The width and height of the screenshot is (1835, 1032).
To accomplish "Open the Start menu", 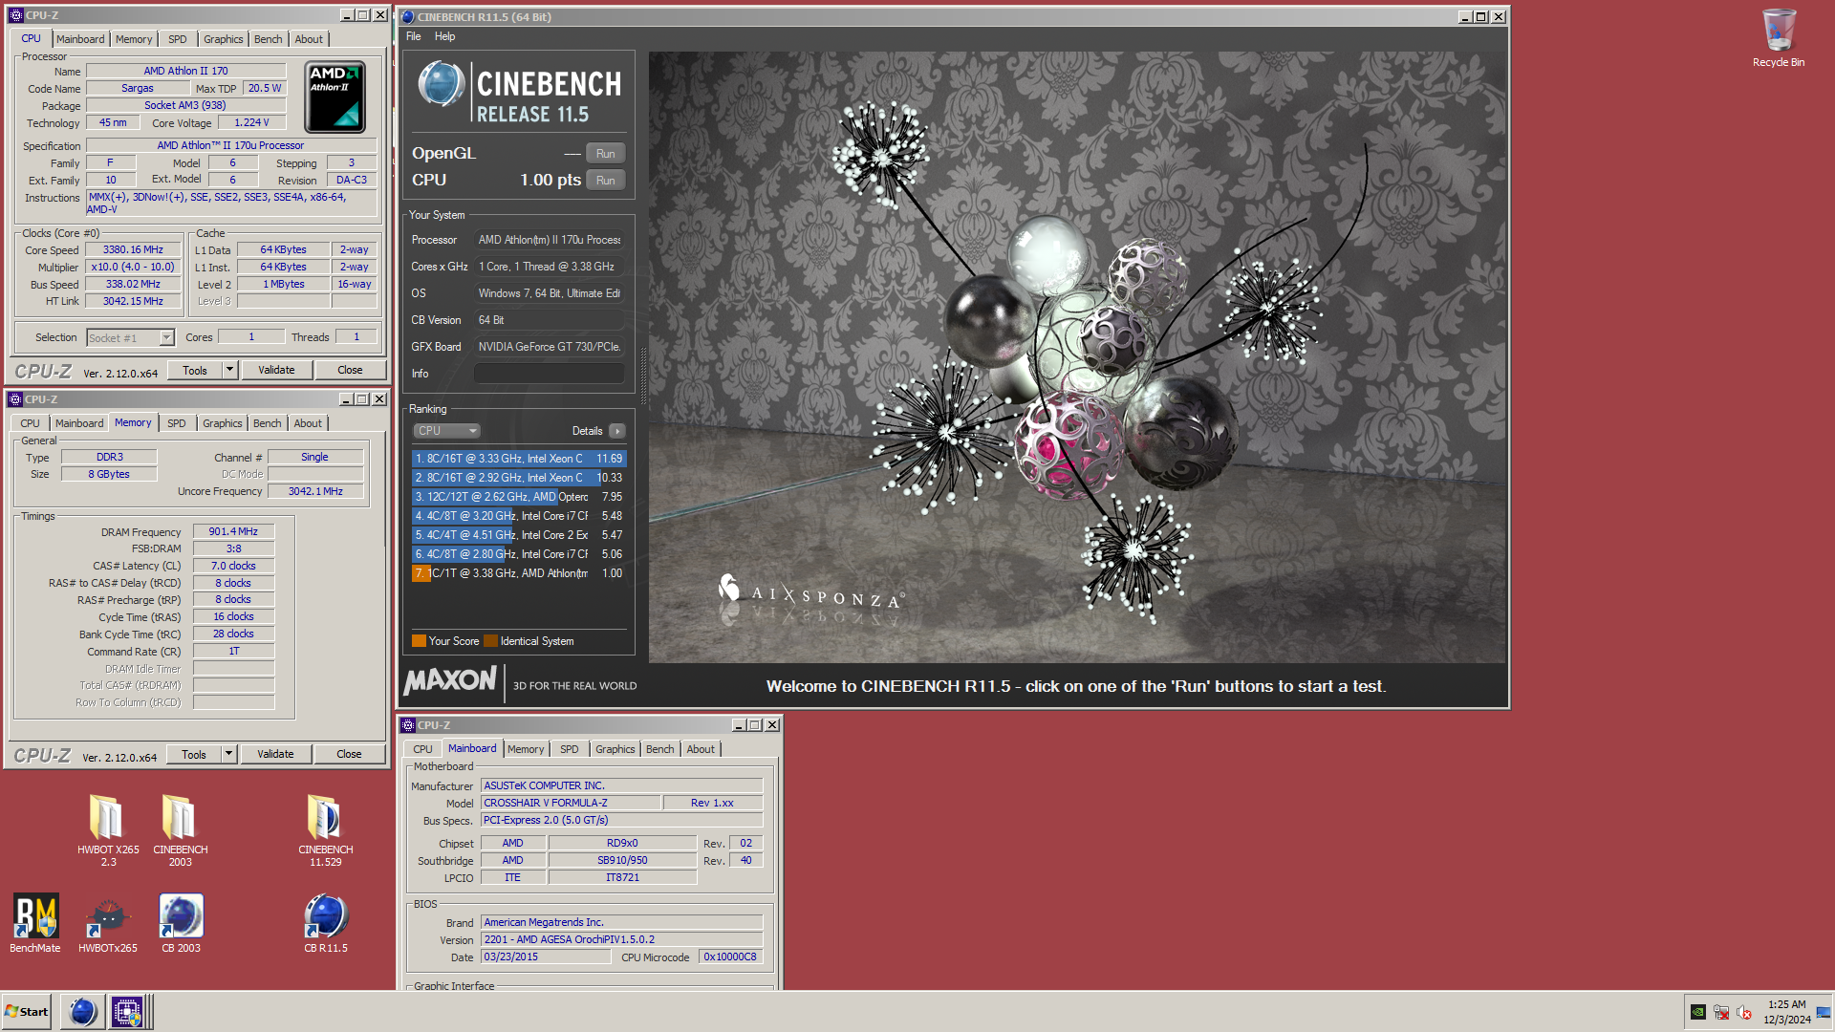I will [x=27, y=1011].
